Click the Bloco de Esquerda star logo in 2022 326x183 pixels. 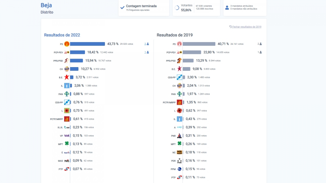pos(67,77)
